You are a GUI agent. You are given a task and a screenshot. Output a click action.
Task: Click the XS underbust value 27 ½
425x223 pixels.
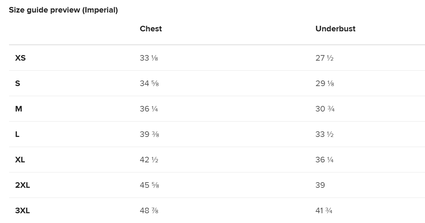coord(324,58)
